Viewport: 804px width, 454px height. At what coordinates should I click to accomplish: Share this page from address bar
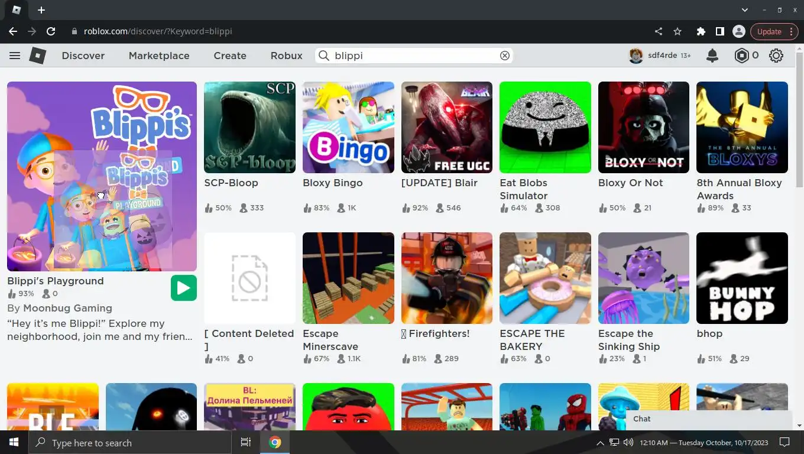(659, 31)
